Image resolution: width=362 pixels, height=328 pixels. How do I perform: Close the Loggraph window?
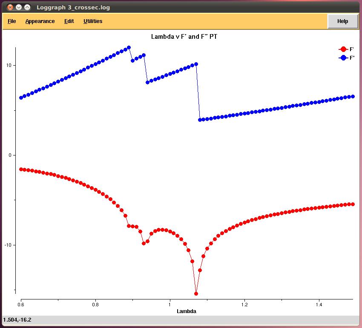(10, 7)
